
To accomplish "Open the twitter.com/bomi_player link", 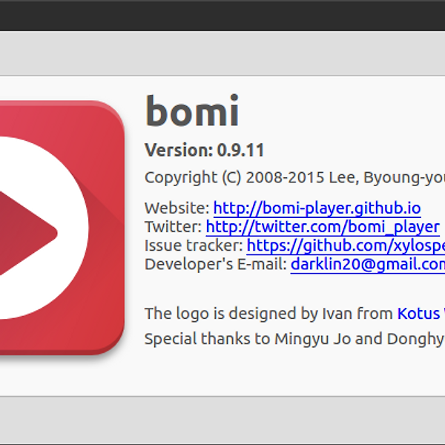I will [x=323, y=227].
